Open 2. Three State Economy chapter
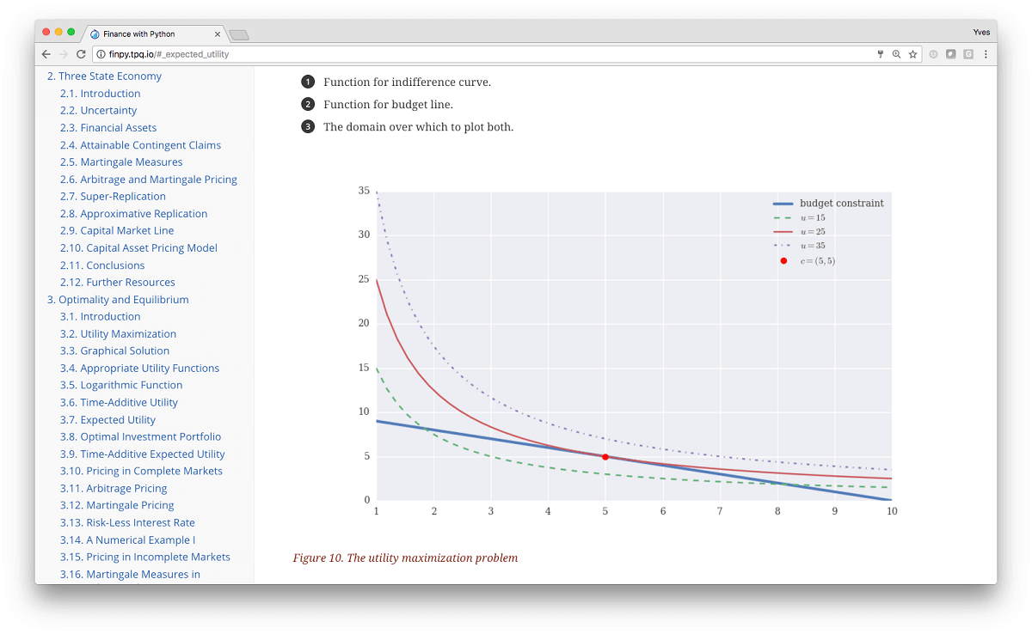This screenshot has height=634, width=1032. (x=104, y=76)
